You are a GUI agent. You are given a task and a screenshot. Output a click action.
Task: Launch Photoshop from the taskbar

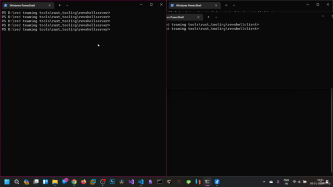112,182
